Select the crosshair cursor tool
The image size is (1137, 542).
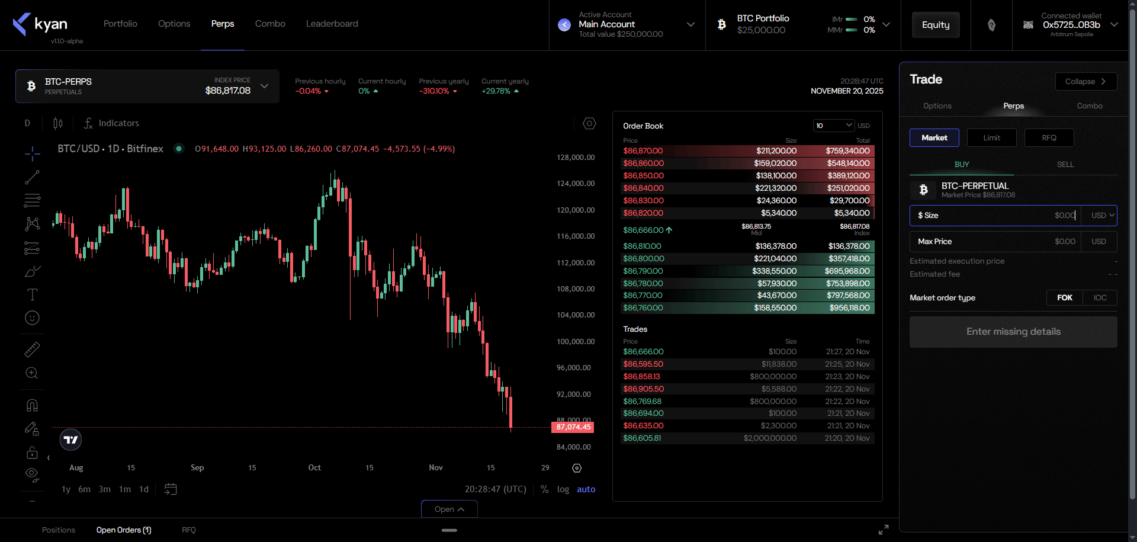[33, 154]
